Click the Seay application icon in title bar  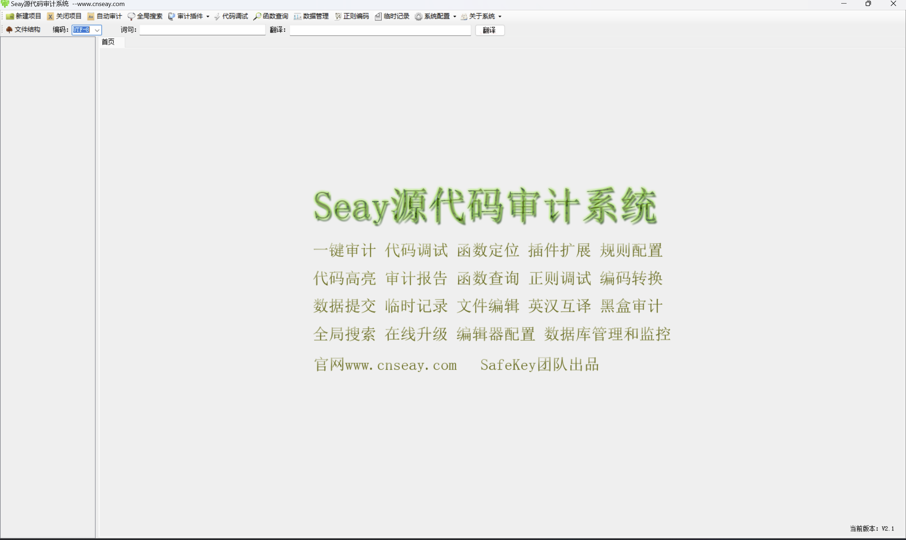5,4
